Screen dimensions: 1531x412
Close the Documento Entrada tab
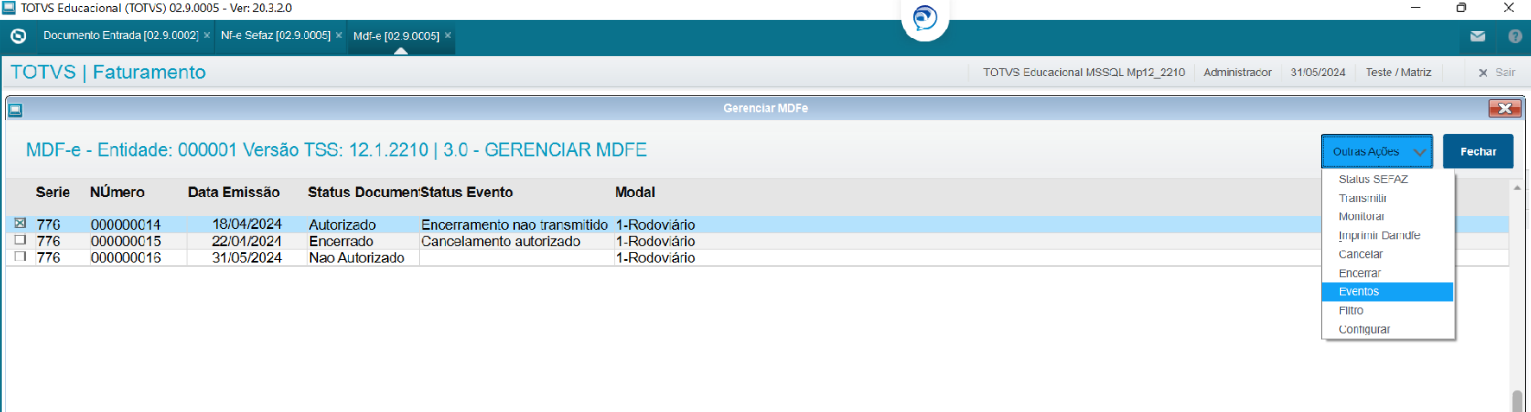206,35
